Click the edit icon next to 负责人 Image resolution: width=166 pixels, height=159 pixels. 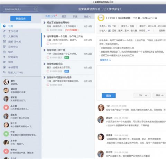(x=109, y=26)
